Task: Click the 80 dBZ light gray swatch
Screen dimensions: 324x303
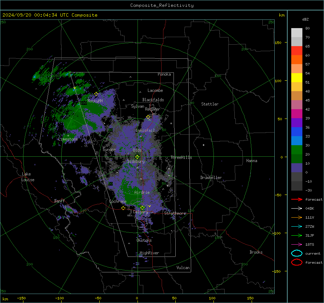Action: point(297,33)
